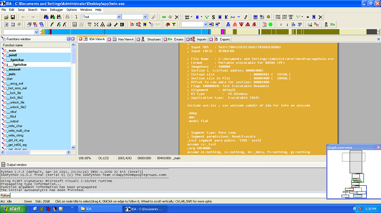Click the italic f function icon
Image resolution: width=381 pixels, height=213 pixels.
[x=52, y=25]
